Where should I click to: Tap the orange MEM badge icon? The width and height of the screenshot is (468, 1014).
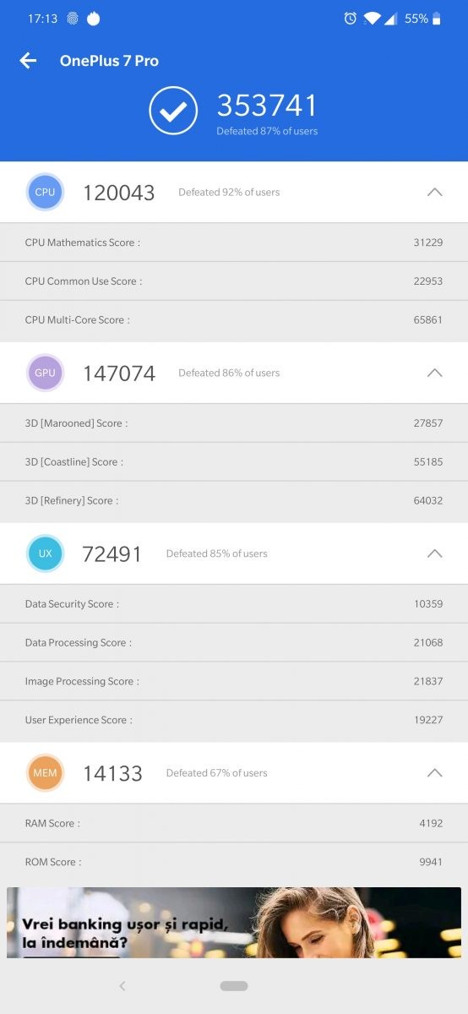click(45, 772)
